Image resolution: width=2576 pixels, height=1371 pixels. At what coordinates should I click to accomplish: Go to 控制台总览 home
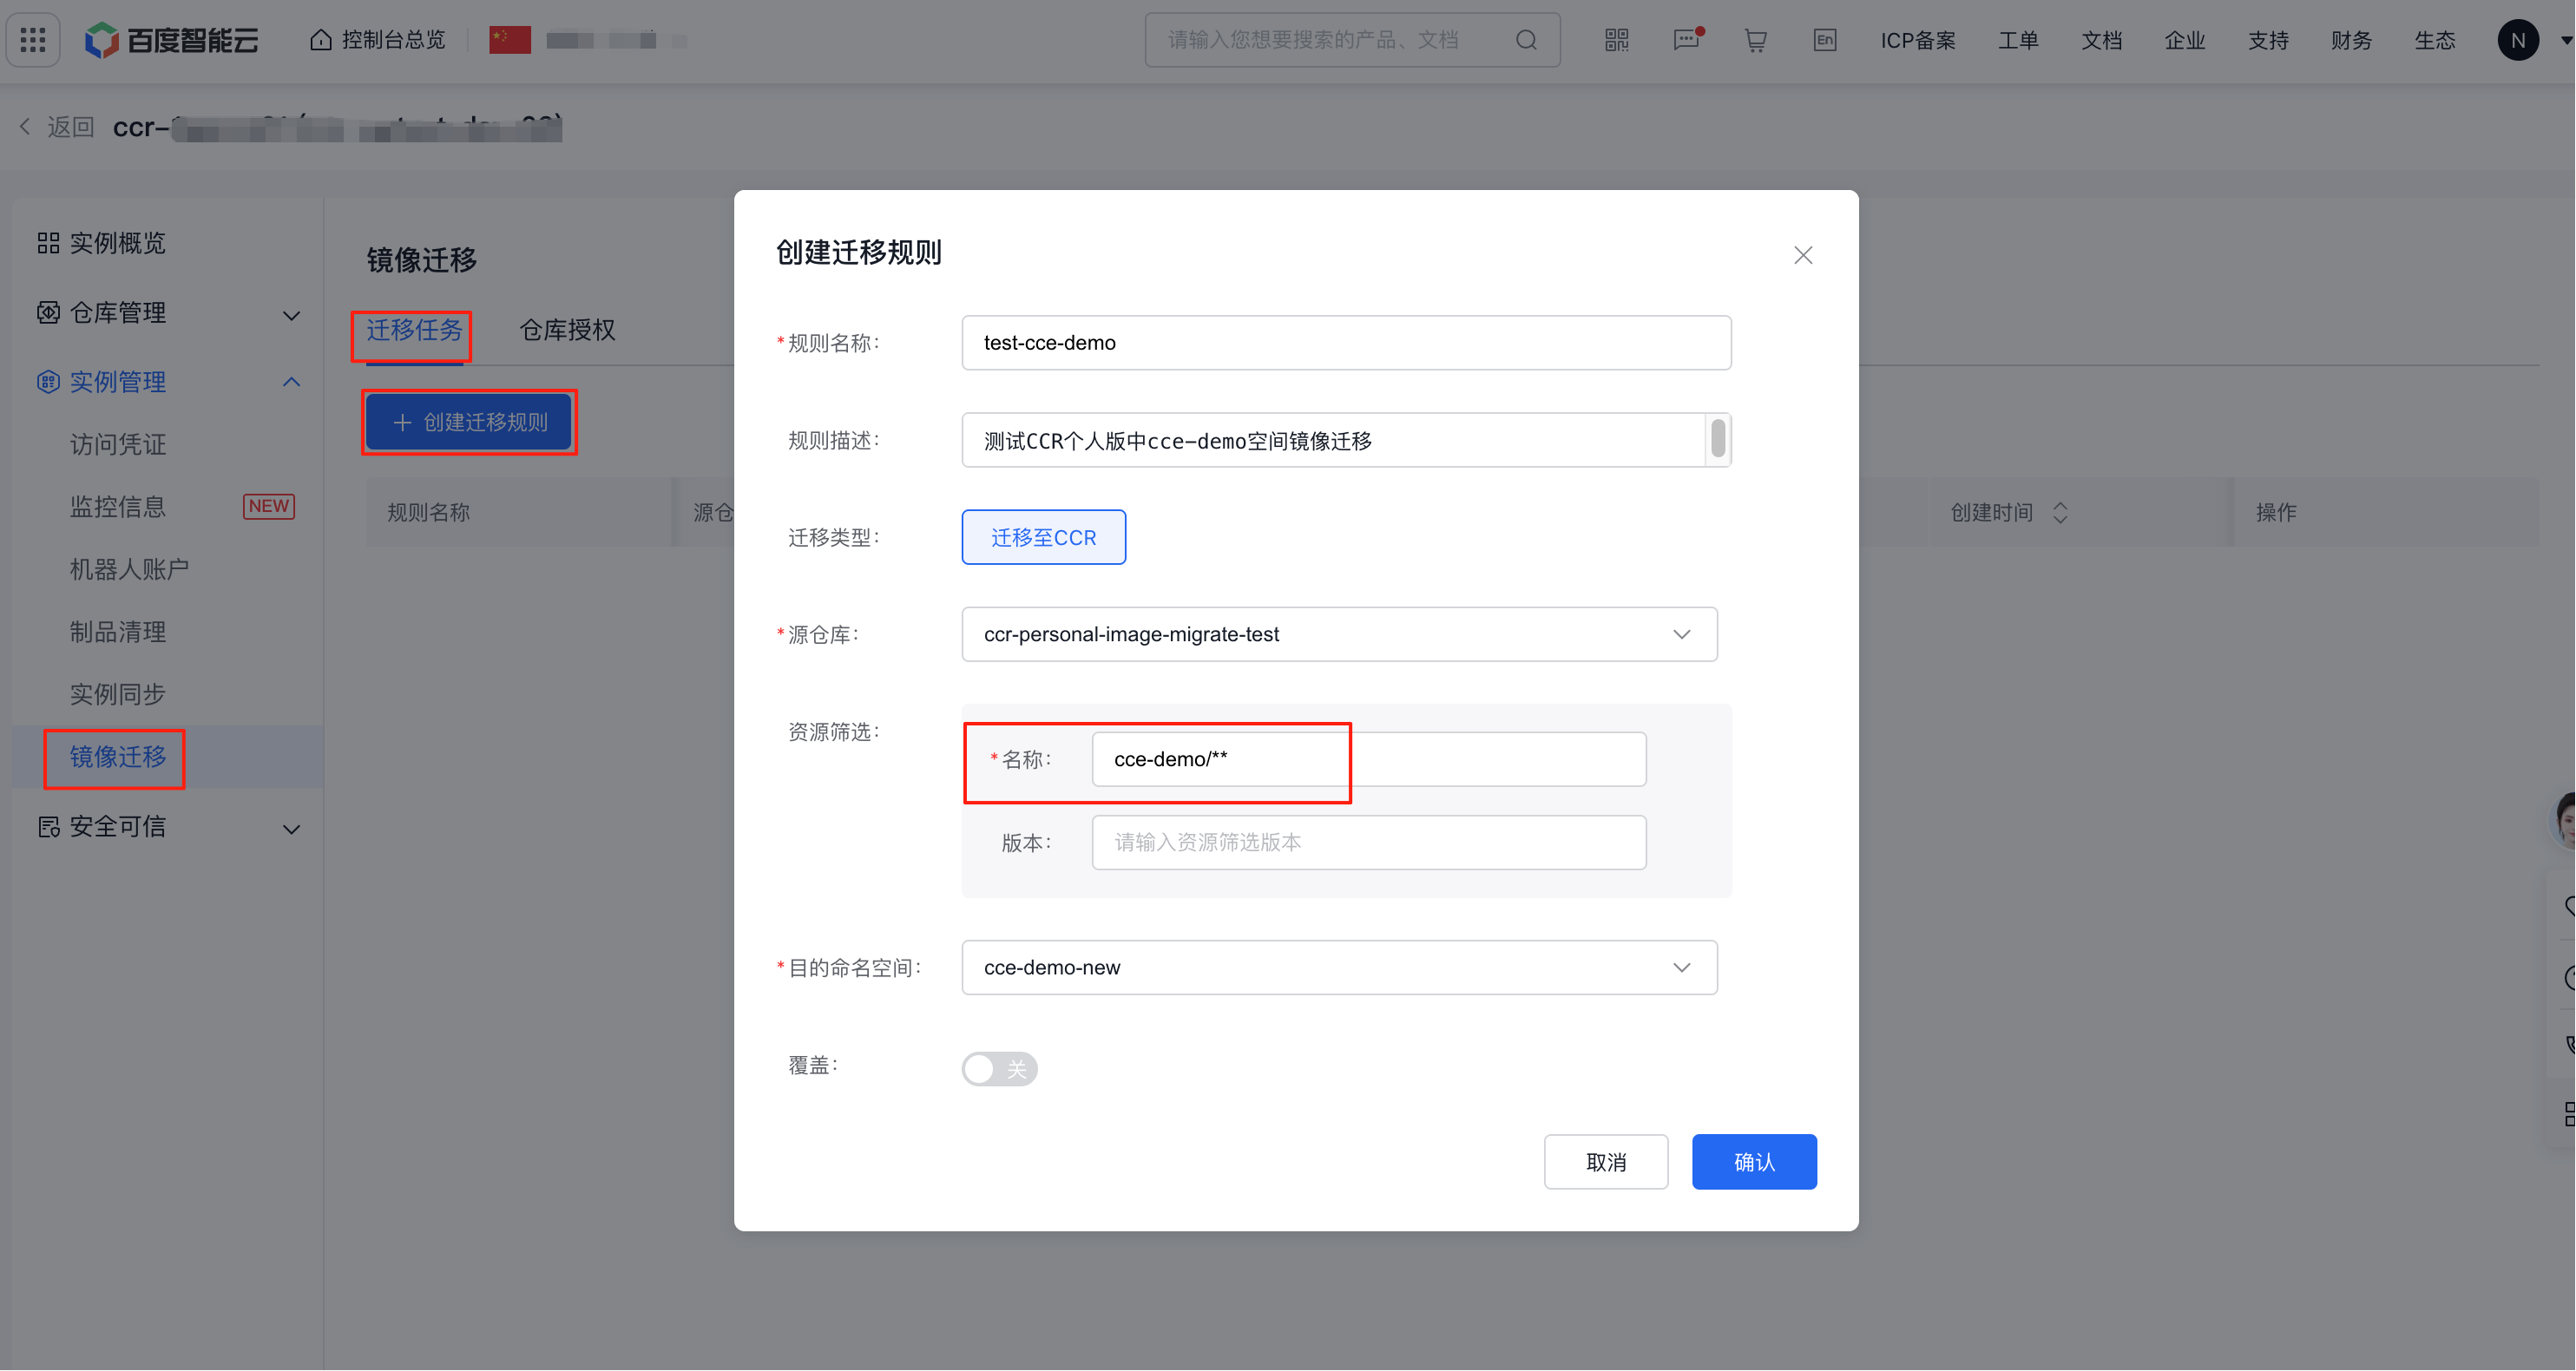pyautogui.click(x=378, y=40)
